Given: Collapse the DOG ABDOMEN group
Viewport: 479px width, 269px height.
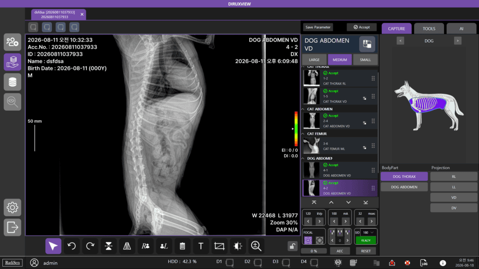Looking at the screenshot, I should tap(303, 158).
